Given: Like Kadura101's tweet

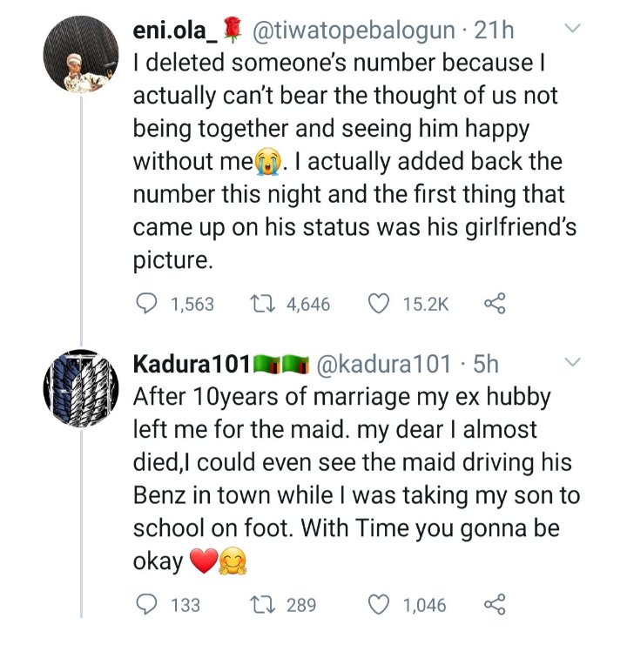Looking at the screenshot, I should (x=378, y=604).
